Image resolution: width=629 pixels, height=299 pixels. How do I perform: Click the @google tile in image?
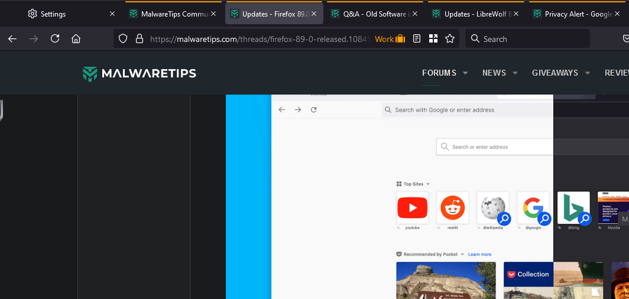[x=533, y=208]
